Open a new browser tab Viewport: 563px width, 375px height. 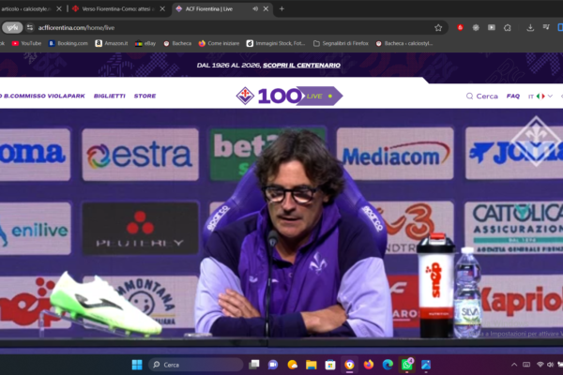pos(281,9)
